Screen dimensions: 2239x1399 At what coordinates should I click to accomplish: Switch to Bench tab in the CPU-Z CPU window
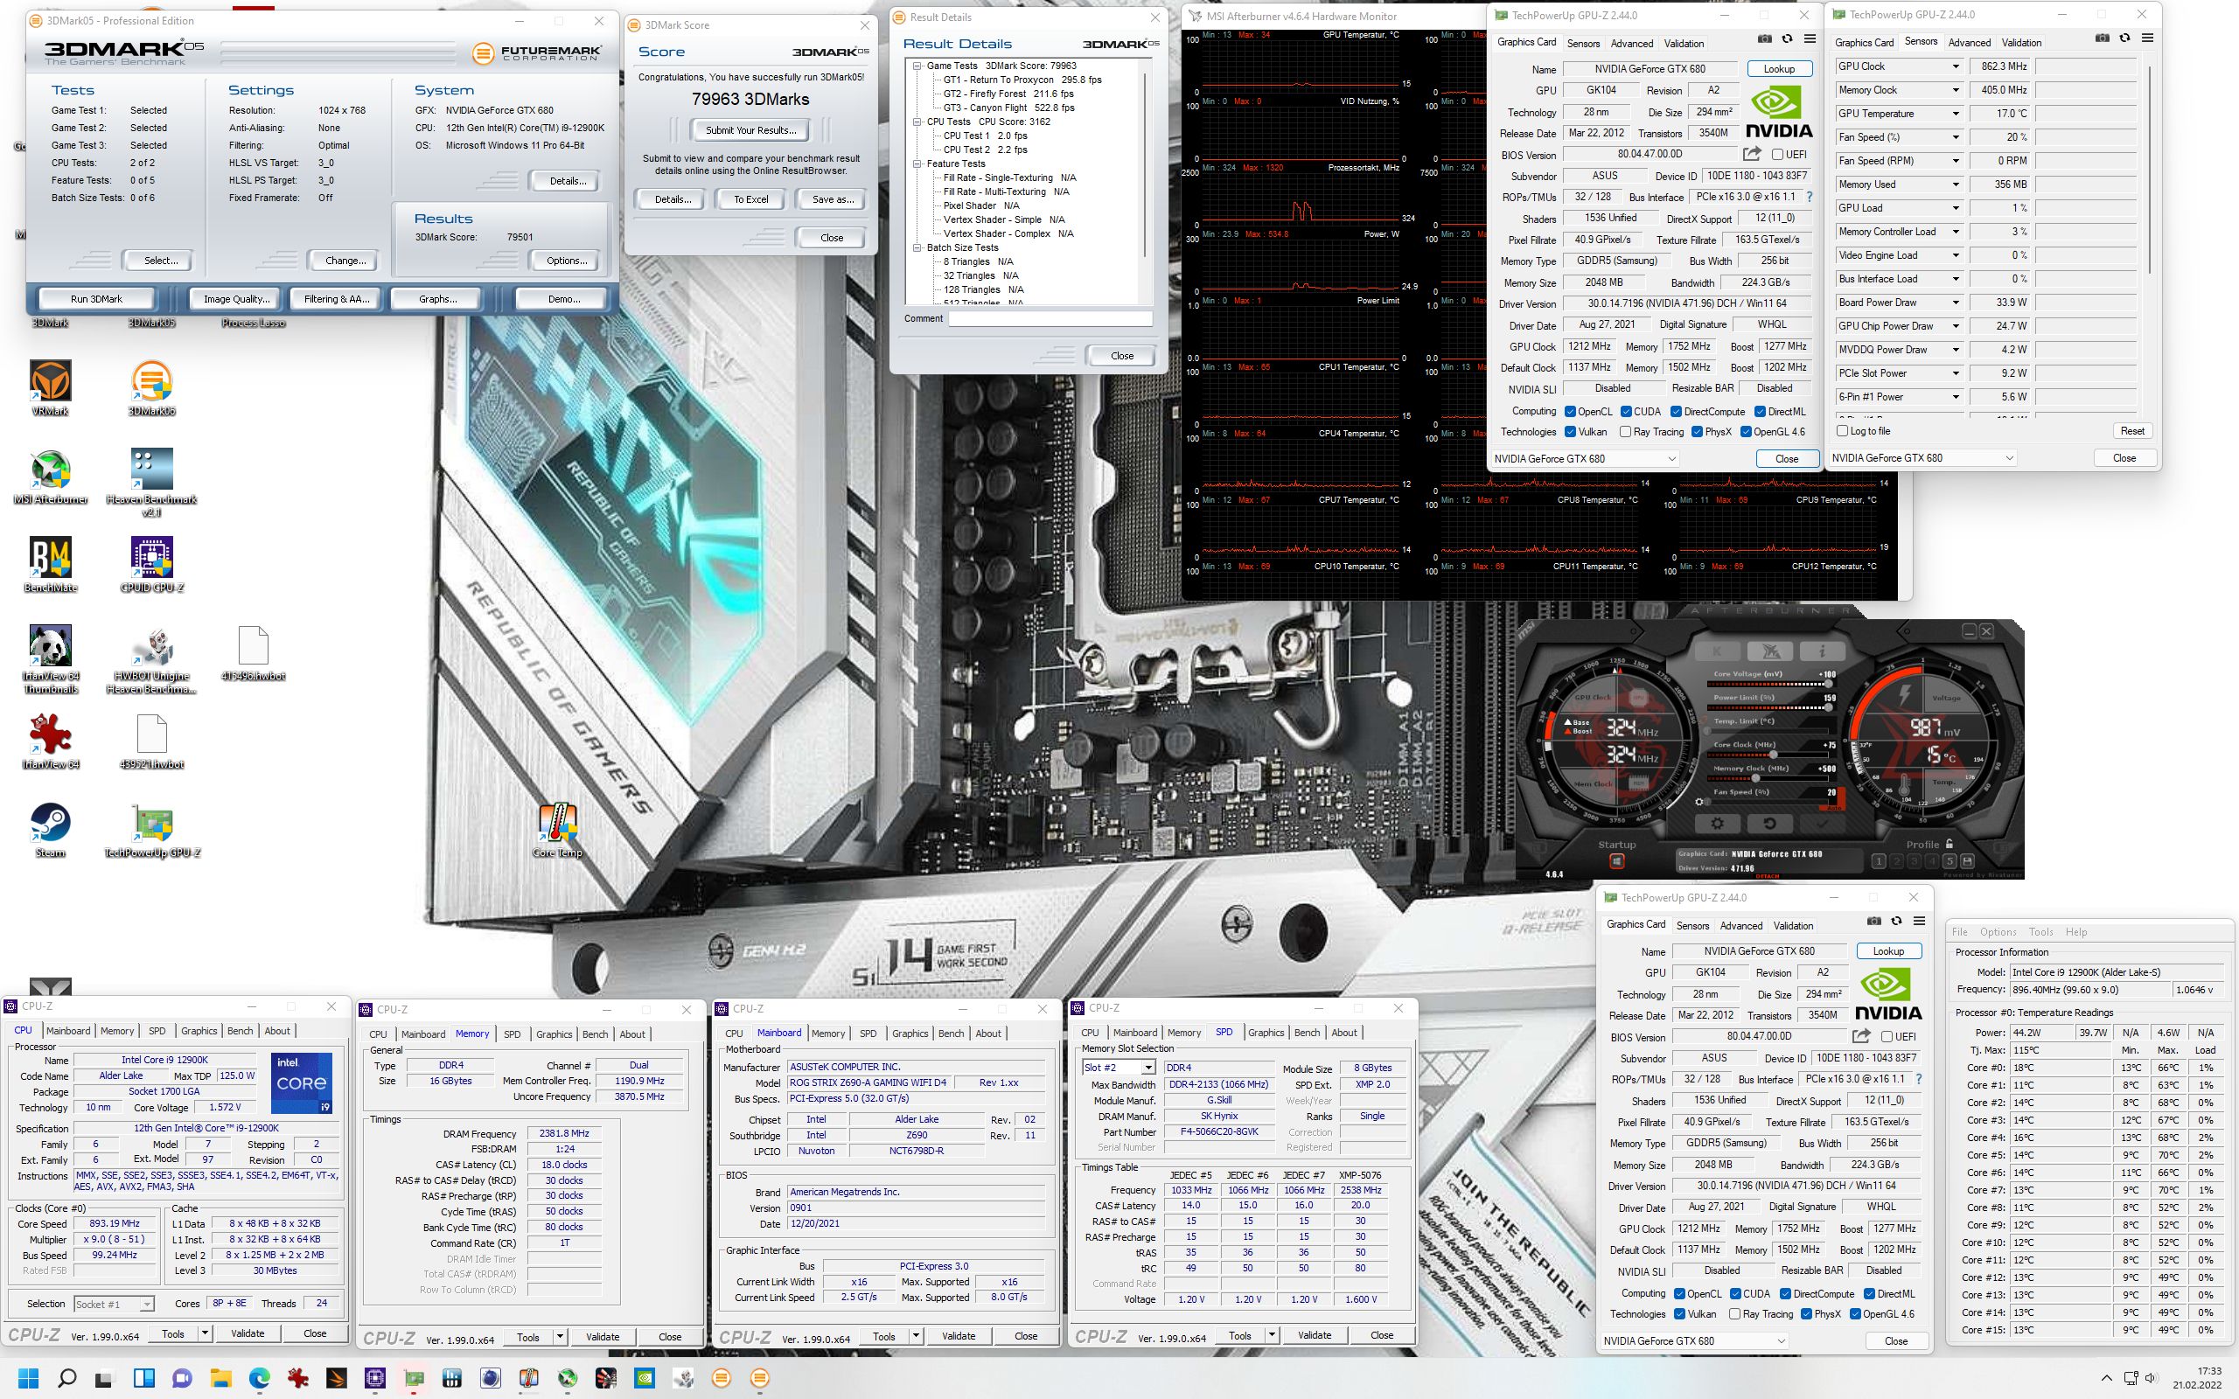tap(240, 1031)
